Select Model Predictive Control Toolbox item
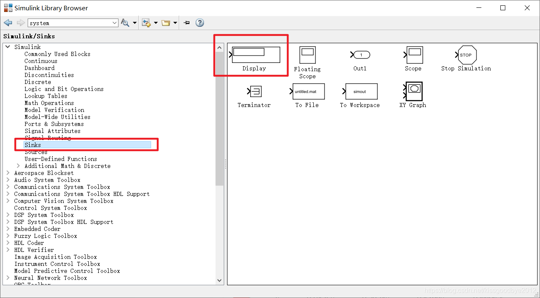 [67, 271]
